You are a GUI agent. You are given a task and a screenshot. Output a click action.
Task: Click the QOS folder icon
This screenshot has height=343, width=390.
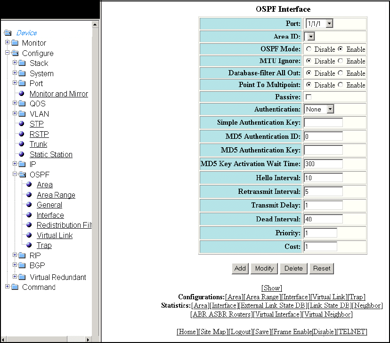(22, 104)
